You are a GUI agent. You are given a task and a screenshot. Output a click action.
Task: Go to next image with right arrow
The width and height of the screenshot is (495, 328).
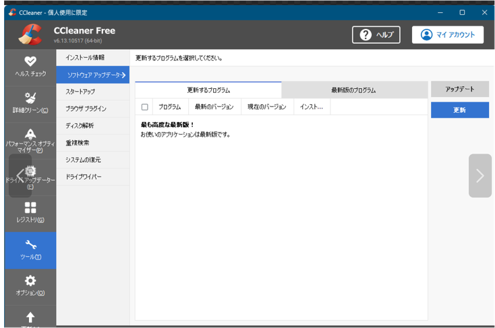[x=480, y=176]
